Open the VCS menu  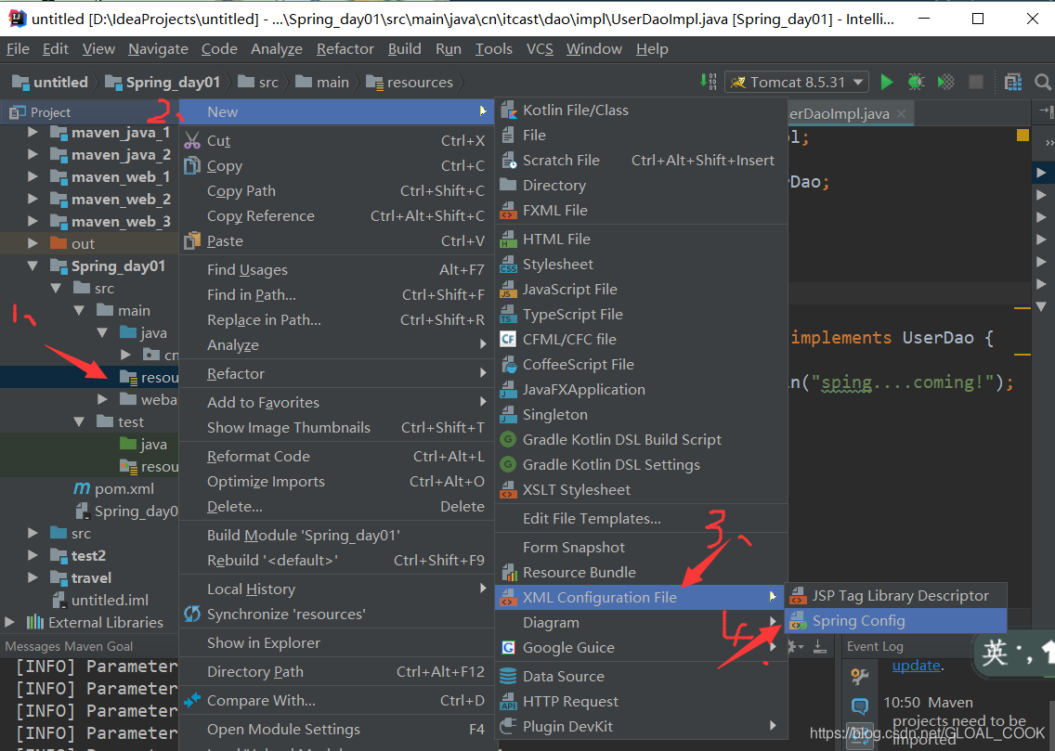(540, 49)
